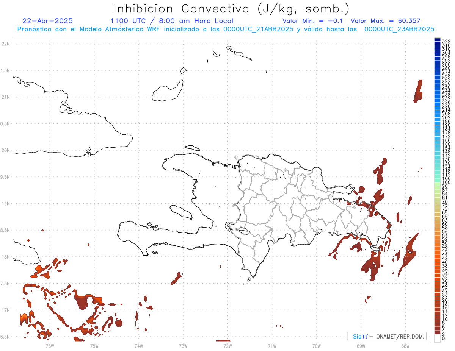
Task: Click the 'Sisπ – ONAMET/REP.DOM.' logo box
Action: click(x=386, y=336)
